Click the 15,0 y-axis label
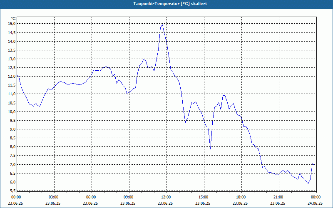 (12, 24)
